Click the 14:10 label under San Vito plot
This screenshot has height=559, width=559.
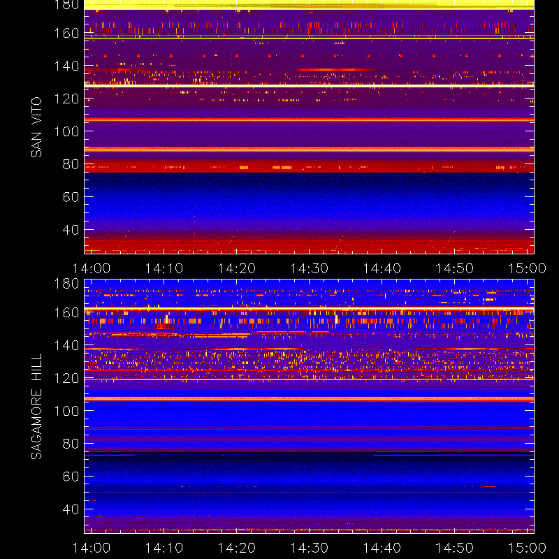click(x=164, y=268)
